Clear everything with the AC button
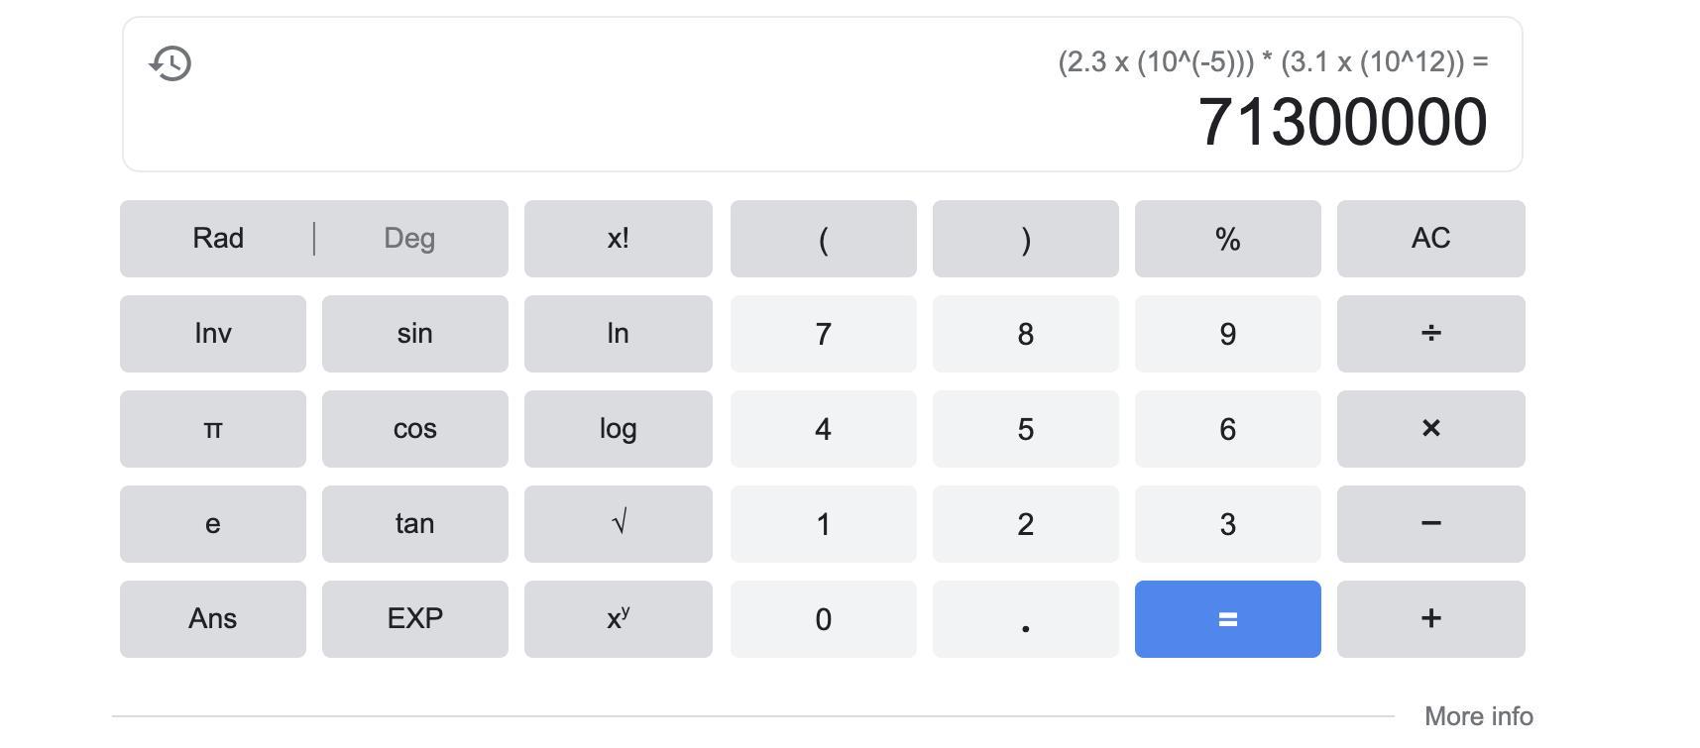The height and width of the screenshot is (748, 1700). (x=1430, y=239)
